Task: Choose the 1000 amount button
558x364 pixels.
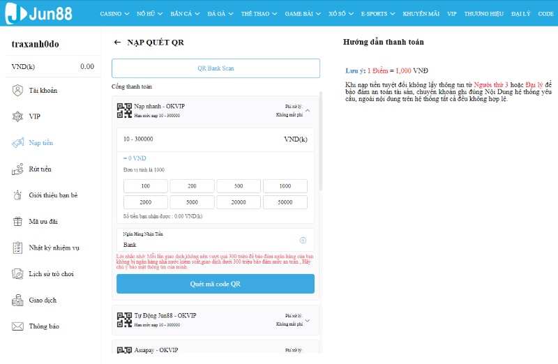Action: [x=285, y=186]
